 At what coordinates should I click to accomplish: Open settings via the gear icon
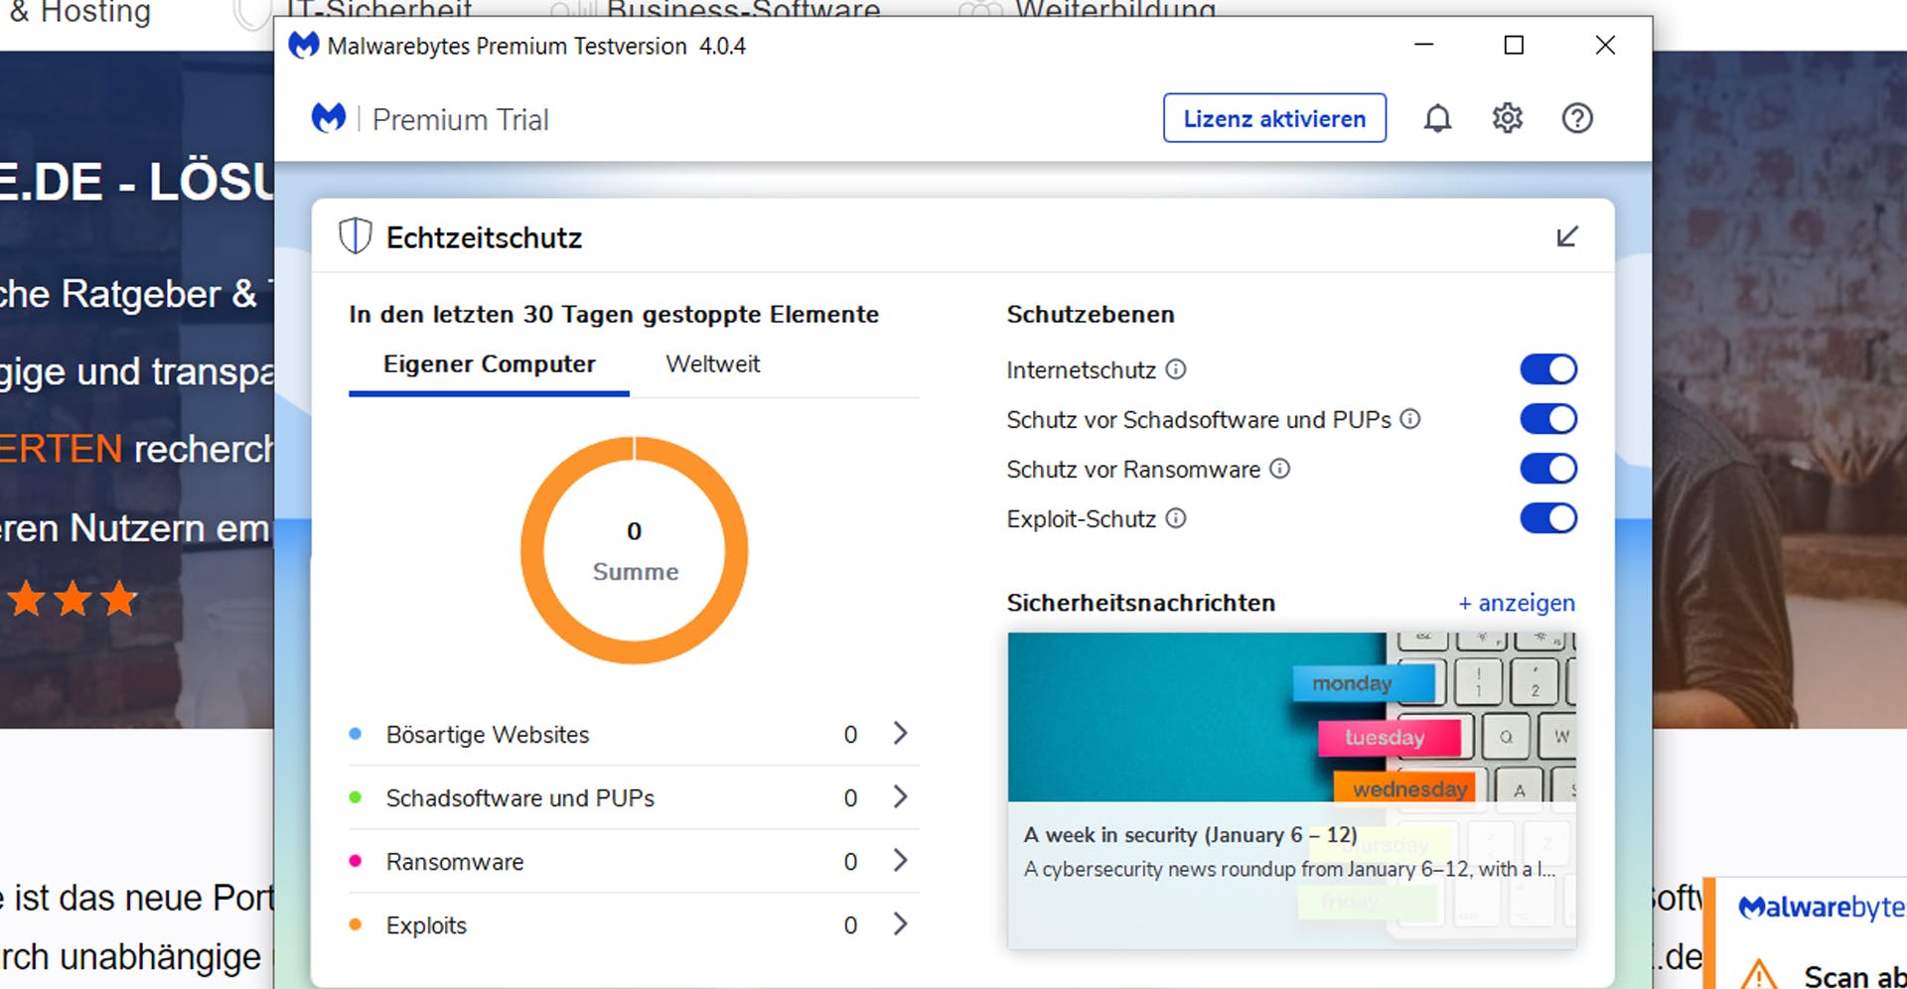(x=1507, y=119)
